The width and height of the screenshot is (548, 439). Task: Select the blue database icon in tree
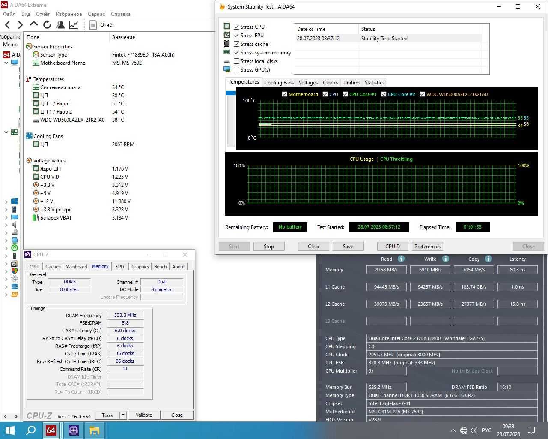tap(15, 286)
